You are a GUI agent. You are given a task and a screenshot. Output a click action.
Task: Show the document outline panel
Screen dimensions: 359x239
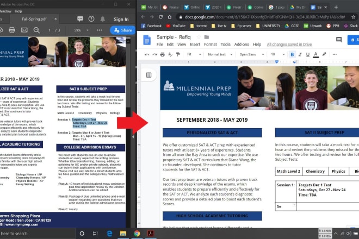(x=149, y=75)
